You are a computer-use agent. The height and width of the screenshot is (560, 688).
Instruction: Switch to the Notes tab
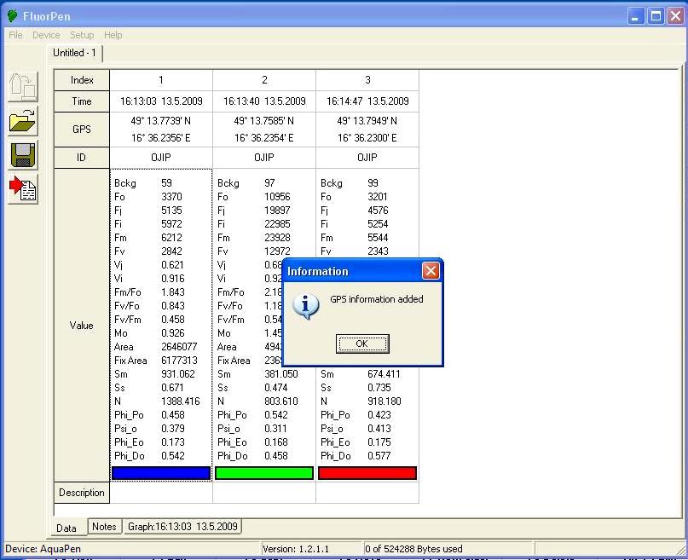coord(104,526)
